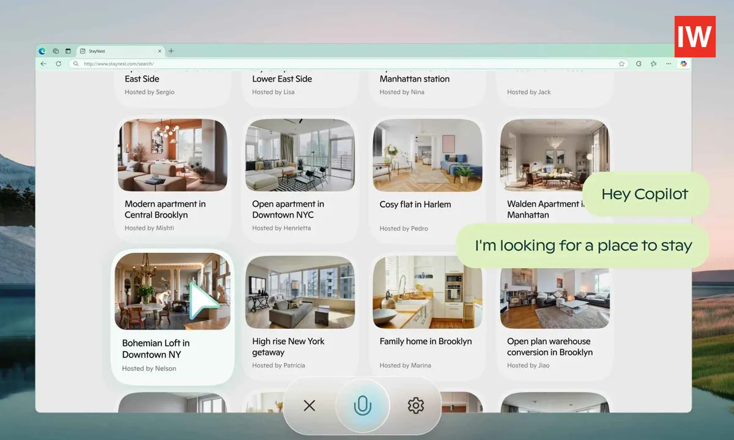This screenshot has width=734, height=440.
Task: Open the Settings and more ellipsis
Action: (x=669, y=64)
